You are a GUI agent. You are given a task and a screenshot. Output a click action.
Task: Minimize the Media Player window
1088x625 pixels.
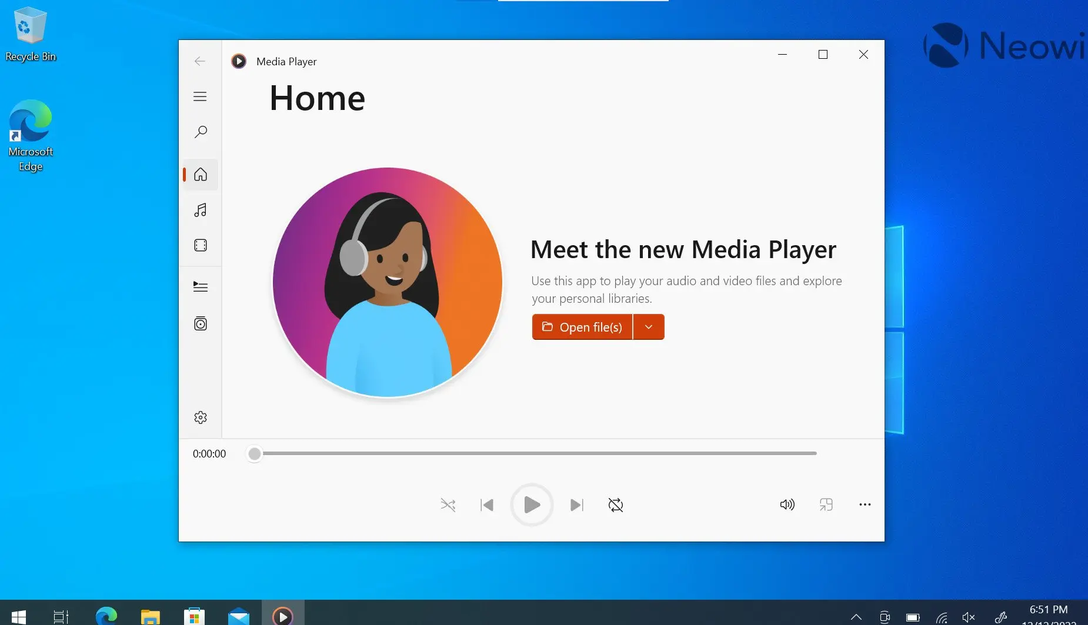pyautogui.click(x=782, y=54)
